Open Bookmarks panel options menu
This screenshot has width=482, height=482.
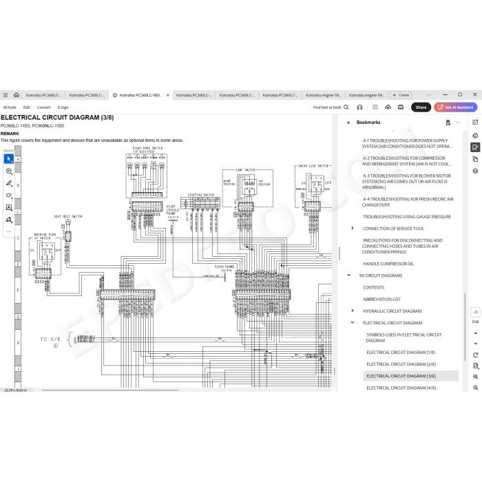(x=458, y=123)
